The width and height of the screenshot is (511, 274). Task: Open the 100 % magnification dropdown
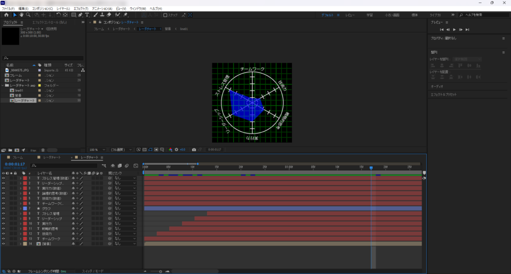[97, 149]
